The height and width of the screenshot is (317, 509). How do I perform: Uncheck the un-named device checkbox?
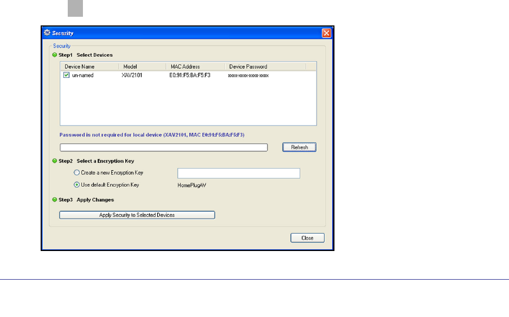pos(66,75)
